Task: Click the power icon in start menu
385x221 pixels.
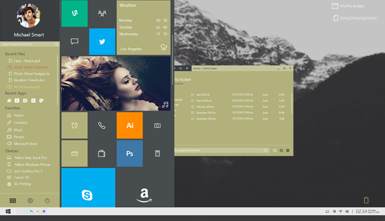Action: point(47,201)
